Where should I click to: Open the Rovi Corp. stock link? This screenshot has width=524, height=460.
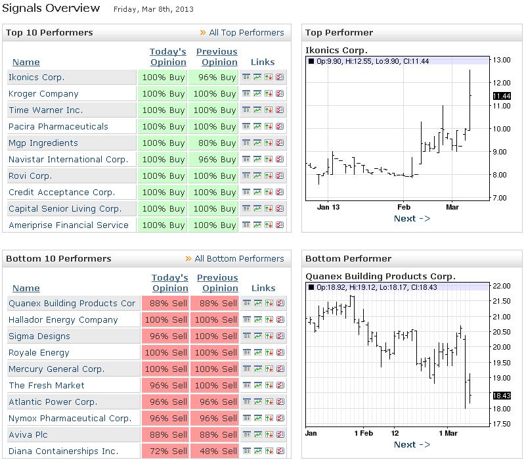tap(30, 175)
